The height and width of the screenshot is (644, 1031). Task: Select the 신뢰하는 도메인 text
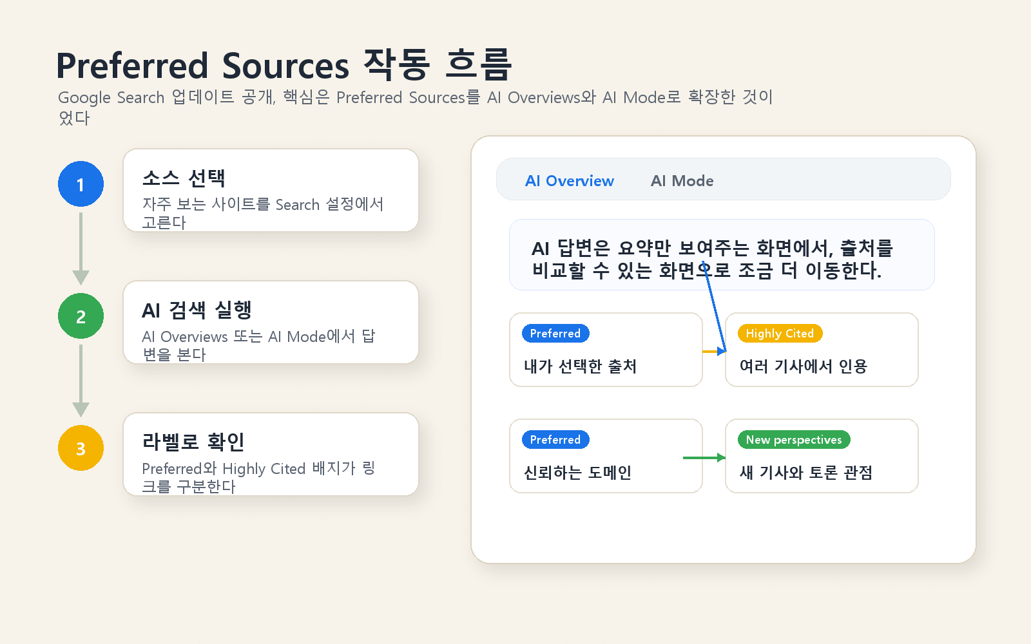click(x=578, y=473)
